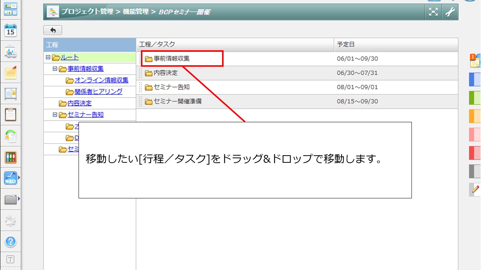Screen dimensions: 481x270
Task: Open the NEO chart icon in sidebar
Action: coord(10,178)
